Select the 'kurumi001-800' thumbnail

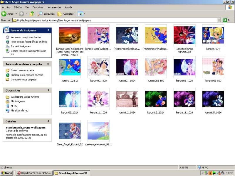tap(98, 67)
